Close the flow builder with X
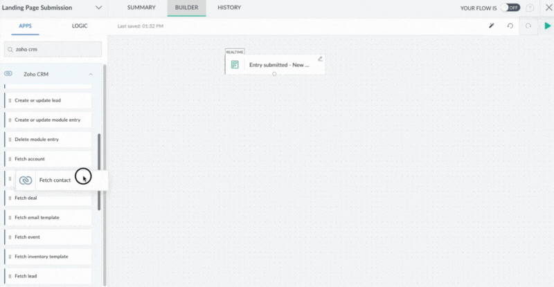The height and width of the screenshot is (287, 554). pos(548,8)
